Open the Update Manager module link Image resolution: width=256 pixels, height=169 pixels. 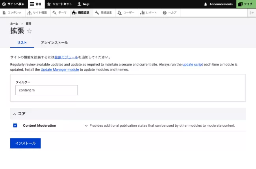tap(60, 69)
